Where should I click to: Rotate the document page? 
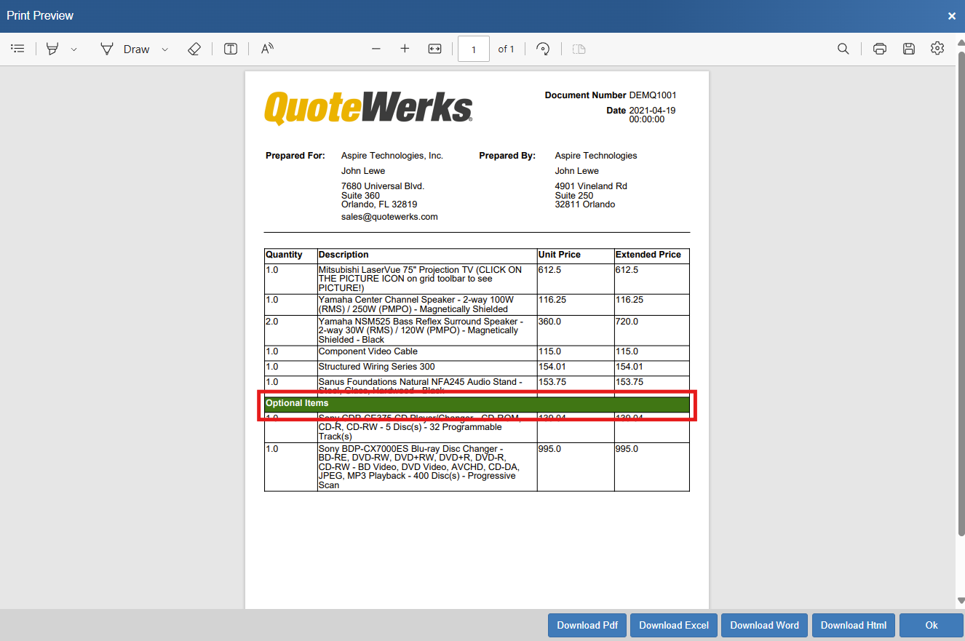coord(542,49)
